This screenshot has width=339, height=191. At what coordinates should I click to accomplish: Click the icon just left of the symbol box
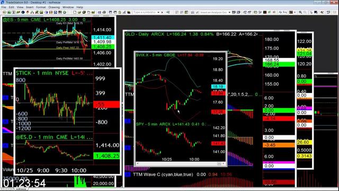129,12
